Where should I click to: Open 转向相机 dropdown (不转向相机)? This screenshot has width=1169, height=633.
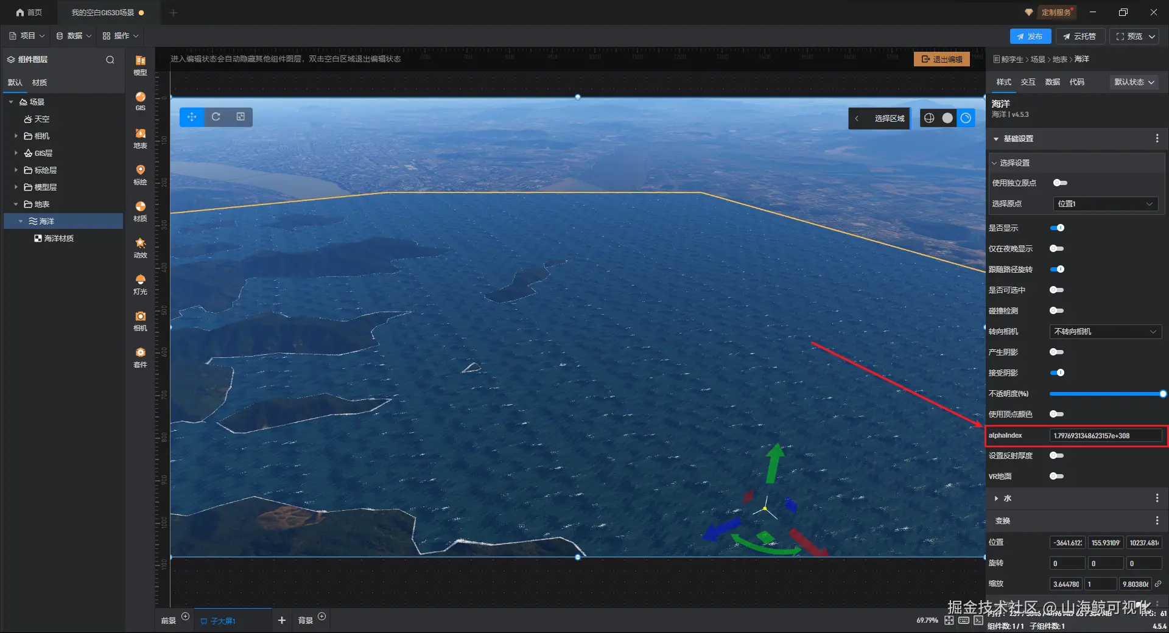pyautogui.click(x=1105, y=332)
